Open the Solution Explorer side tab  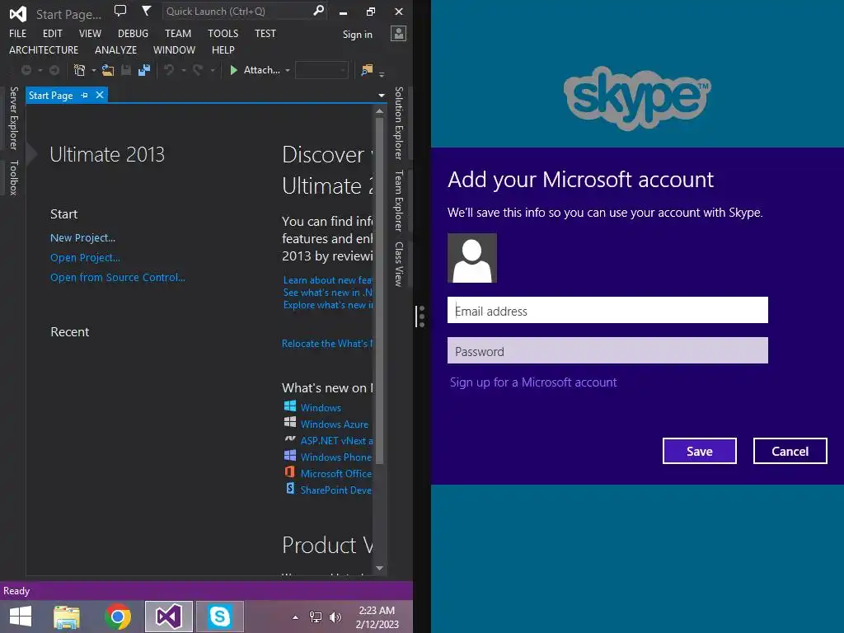(x=399, y=123)
